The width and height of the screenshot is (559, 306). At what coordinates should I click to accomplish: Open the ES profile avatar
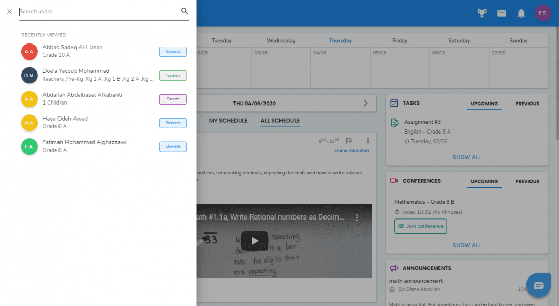[x=542, y=13]
